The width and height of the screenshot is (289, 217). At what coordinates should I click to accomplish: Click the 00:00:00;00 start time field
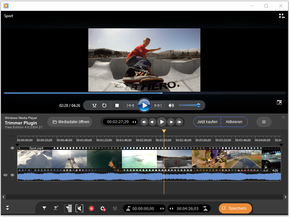[x=143, y=208]
